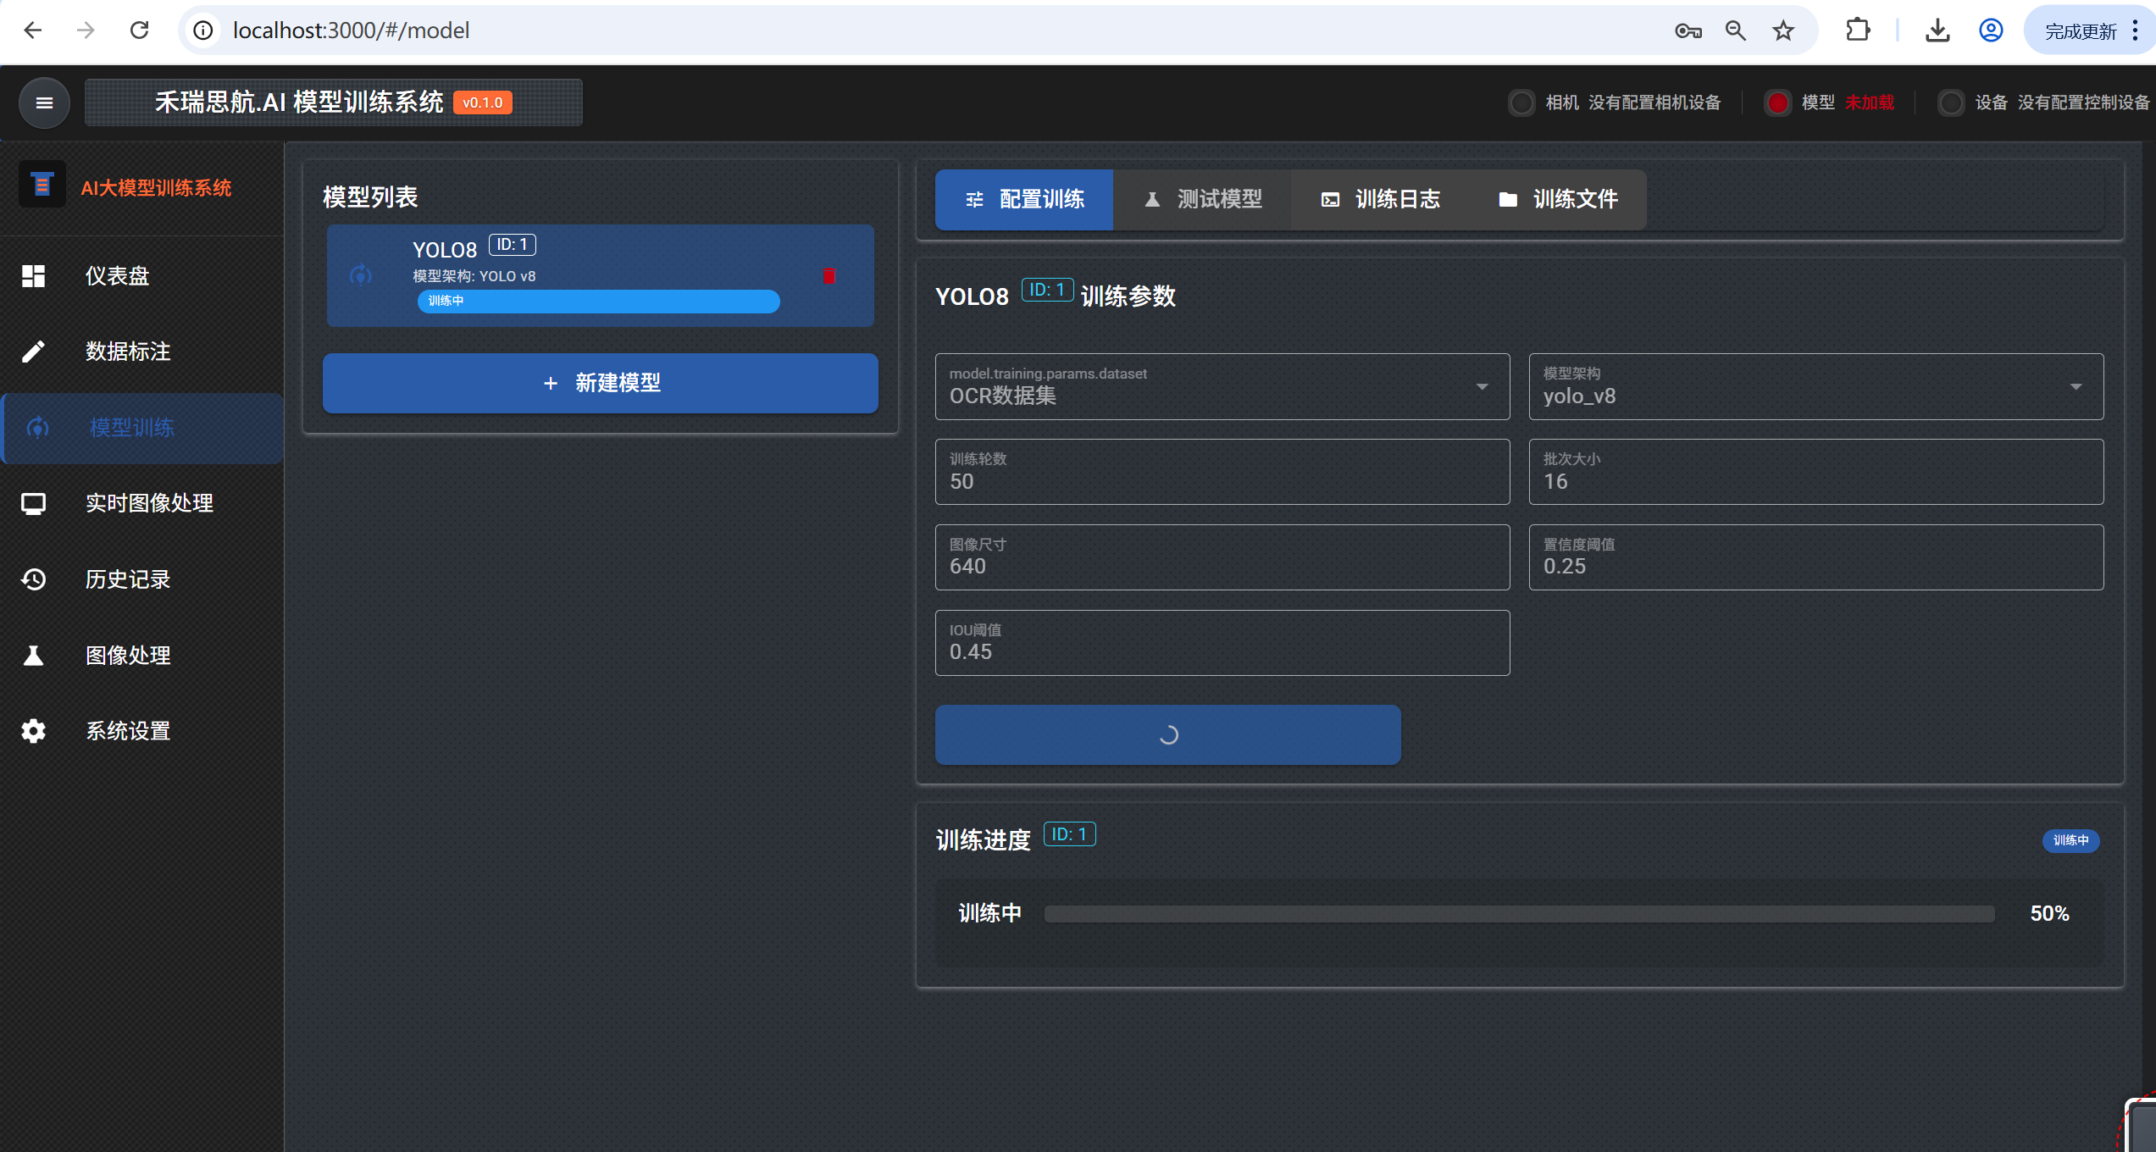Switch to the 配置训练 tab
The width and height of the screenshot is (2156, 1152).
tap(1023, 200)
